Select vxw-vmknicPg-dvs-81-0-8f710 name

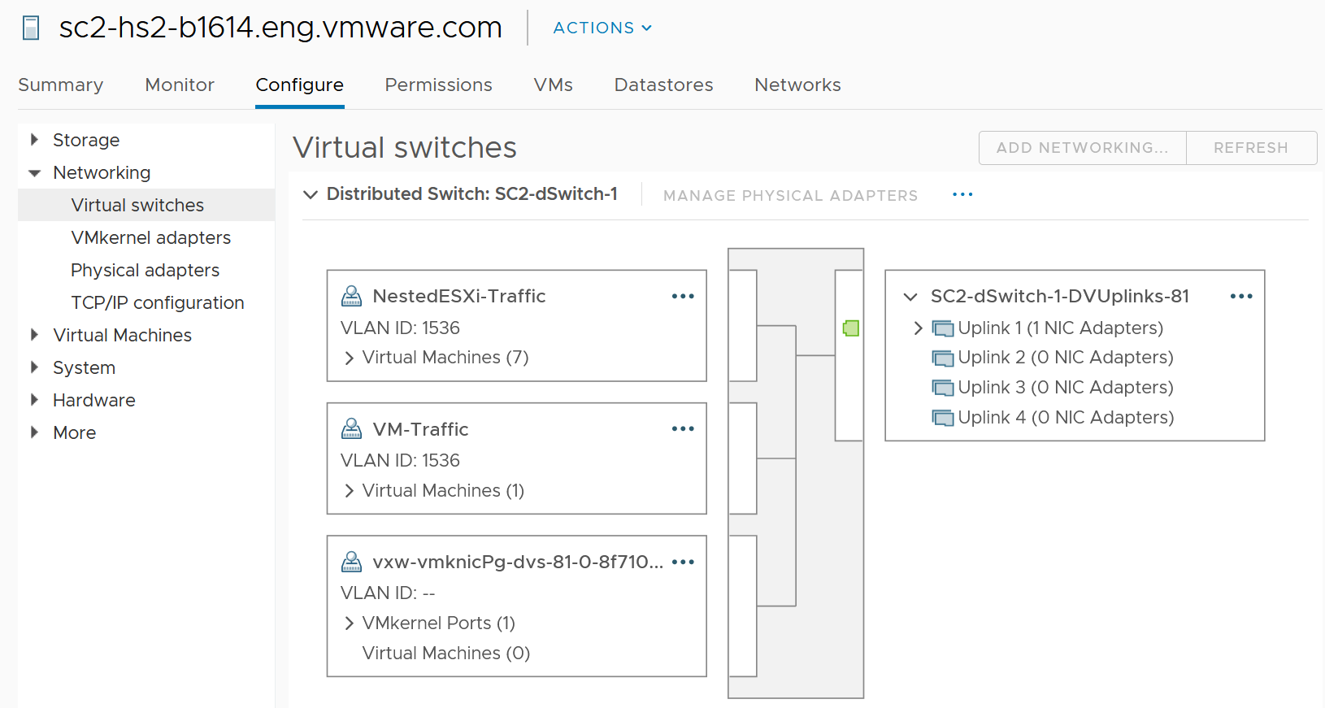pos(518,562)
